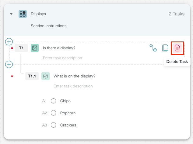Click the T1.1 subtask number badge
193x144 pixels.
coord(32,76)
